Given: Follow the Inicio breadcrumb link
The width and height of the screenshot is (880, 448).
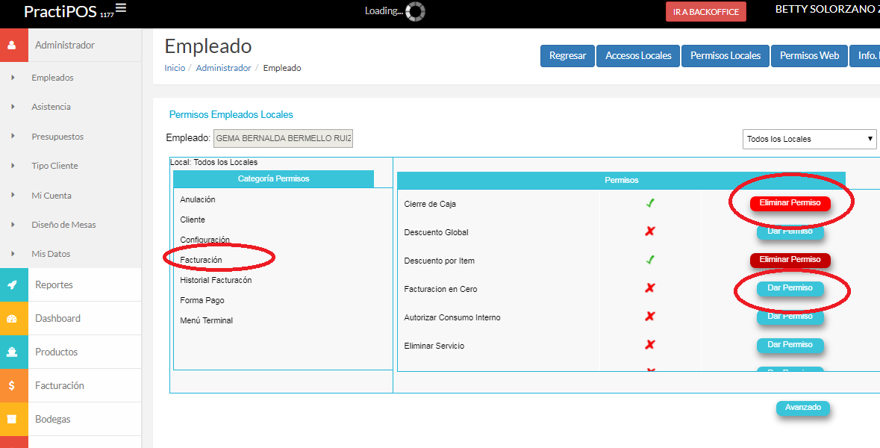Looking at the screenshot, I should click(175, 68).
